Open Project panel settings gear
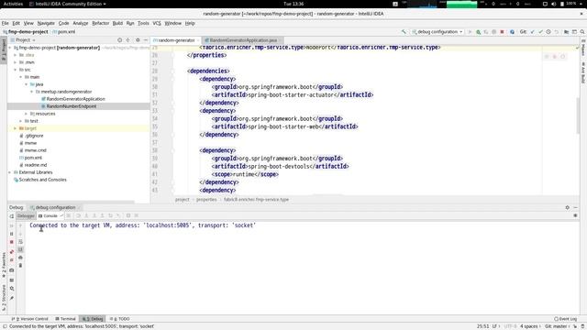Screen dimensions: 587x330 (138, 40)
